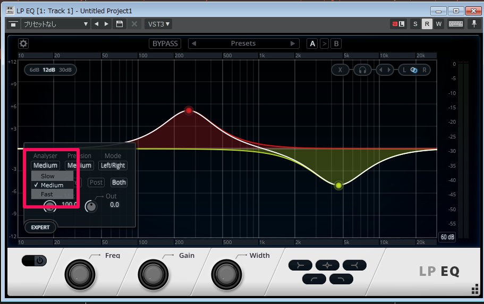Screen dimensions: 484x304
Task: Toggle the R read automation button
Action: click(427, 24)
